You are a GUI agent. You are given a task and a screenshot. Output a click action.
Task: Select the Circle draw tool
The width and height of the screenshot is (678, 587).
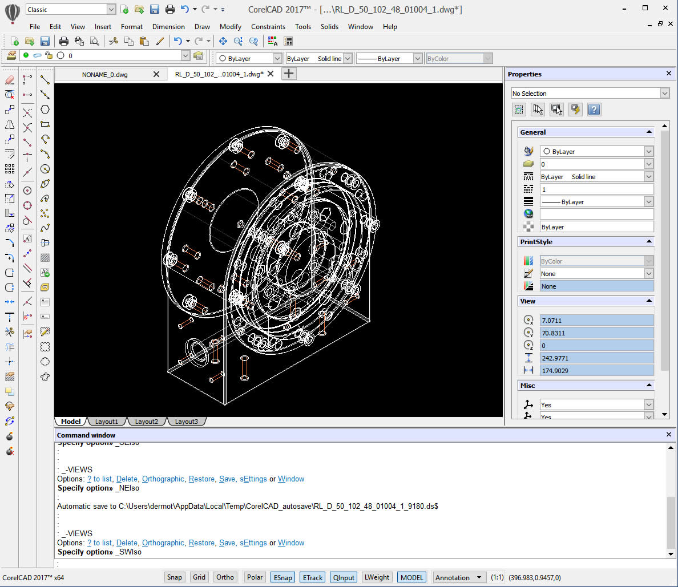coord(45,169)
